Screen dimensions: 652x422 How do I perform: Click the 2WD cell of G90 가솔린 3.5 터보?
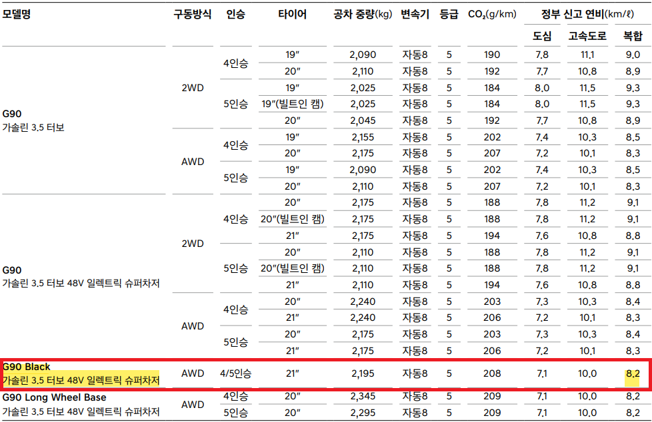pyautogui.click(x=193, y=88)
